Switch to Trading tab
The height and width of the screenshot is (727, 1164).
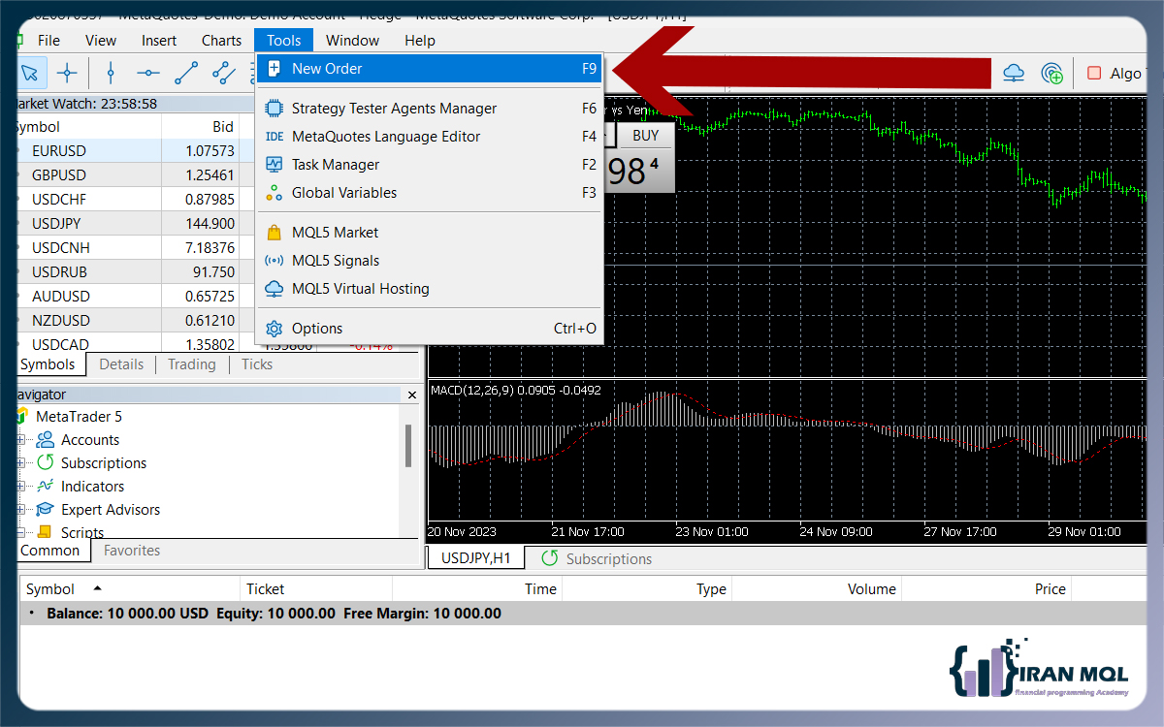click(192, 364)
